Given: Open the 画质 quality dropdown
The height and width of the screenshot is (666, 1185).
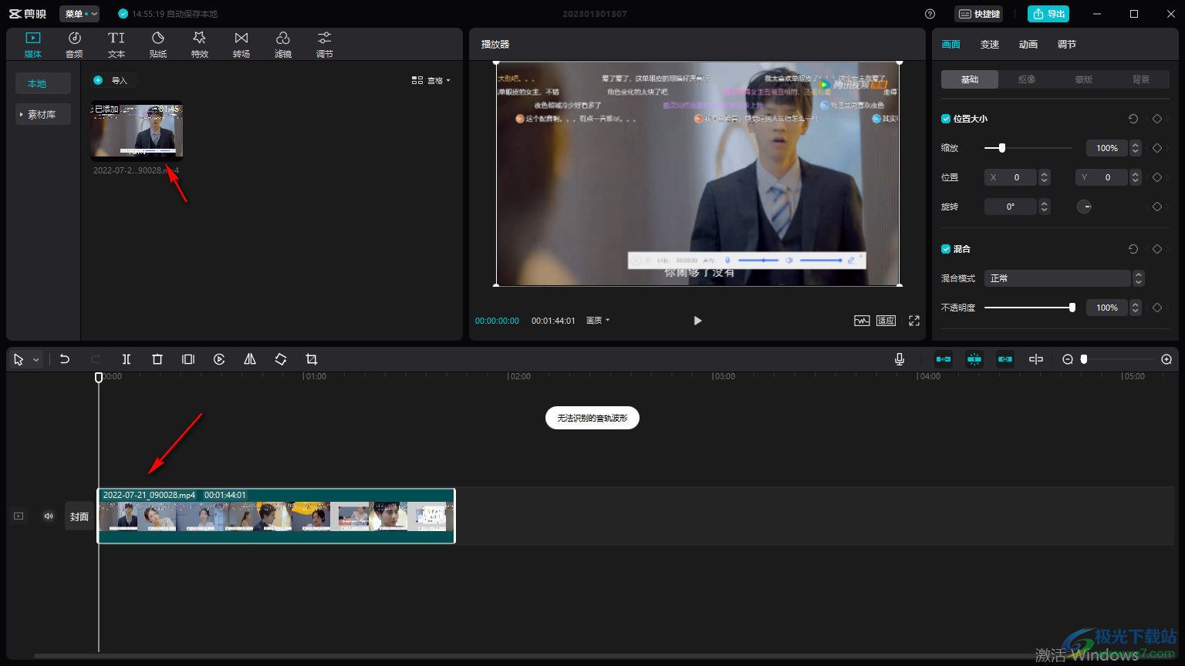Looking at the screenshot, I should tap(598, 321).
